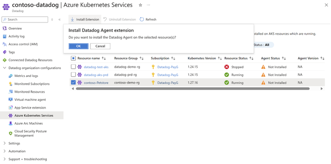Screen dimensions: 331x164
Task: Open the datadog-aks-prd resource link
Action: (x=93, y=75)
